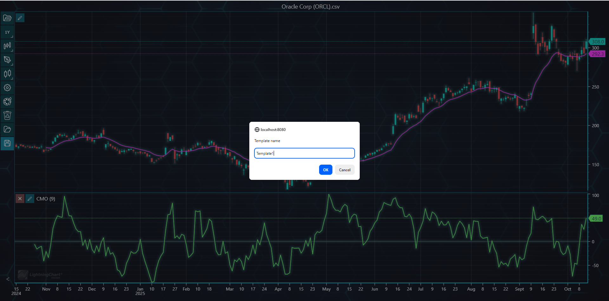Open the color theme palette
The height and width of the screenshot is (301, 609).
[x=7, y=101]
